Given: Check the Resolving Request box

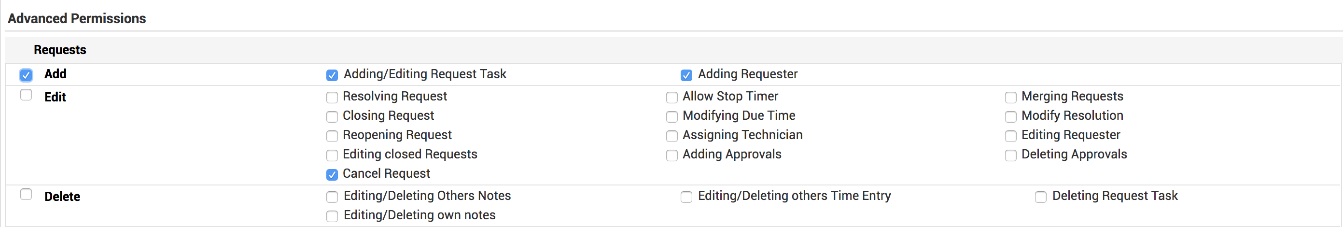Looking at the screenshot, I should pos(332,98).
